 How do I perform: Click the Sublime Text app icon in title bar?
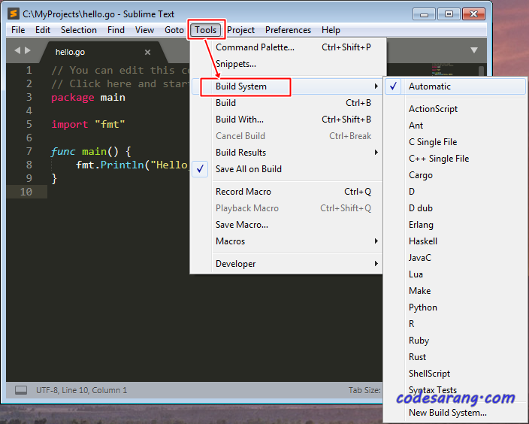(x=14, y=14)
